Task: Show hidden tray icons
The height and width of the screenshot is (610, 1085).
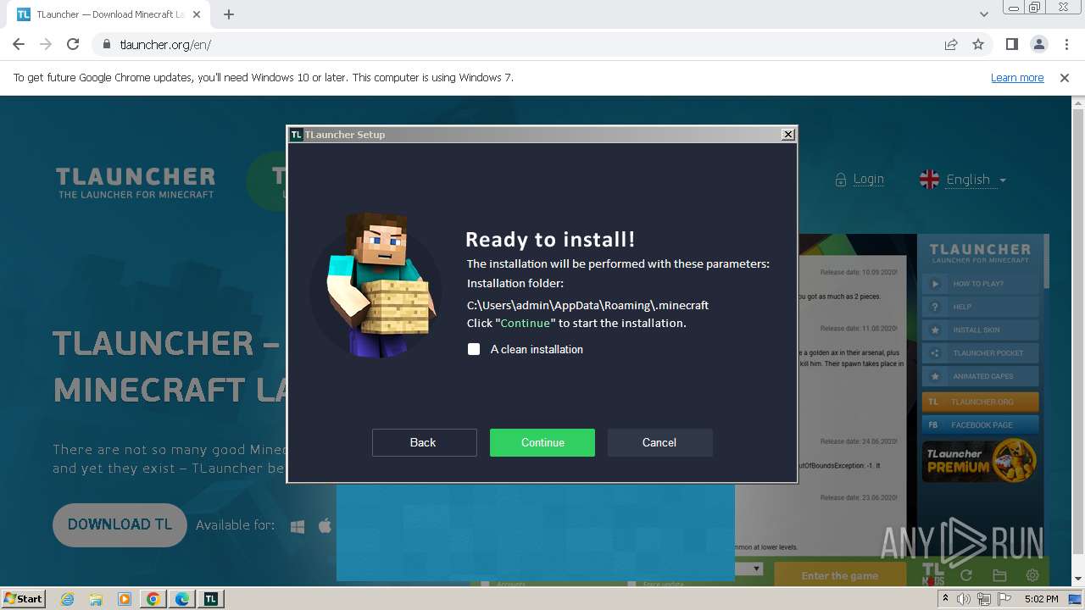Action: (948, 599)
